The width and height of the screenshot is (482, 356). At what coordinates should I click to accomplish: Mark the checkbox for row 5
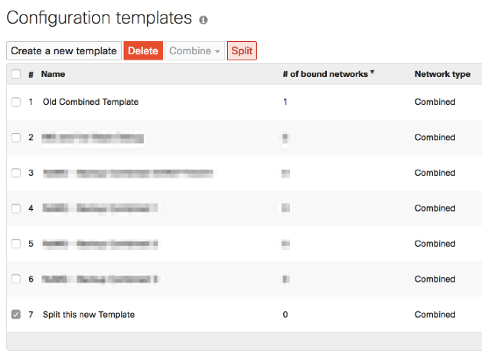pyautogui.click(x=16, y=244)
